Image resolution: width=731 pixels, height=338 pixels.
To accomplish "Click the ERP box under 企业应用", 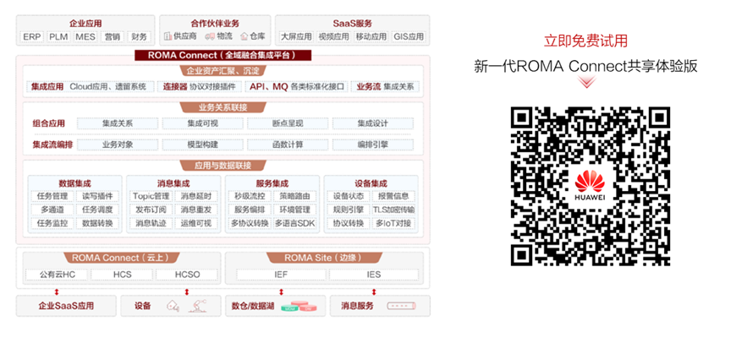I will (x=32, y=36).
